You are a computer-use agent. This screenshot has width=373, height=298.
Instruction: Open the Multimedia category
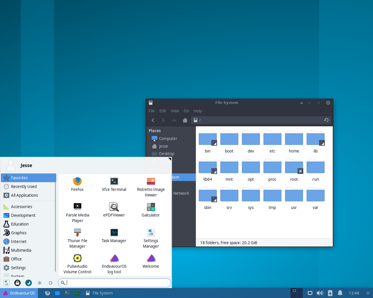29,250
